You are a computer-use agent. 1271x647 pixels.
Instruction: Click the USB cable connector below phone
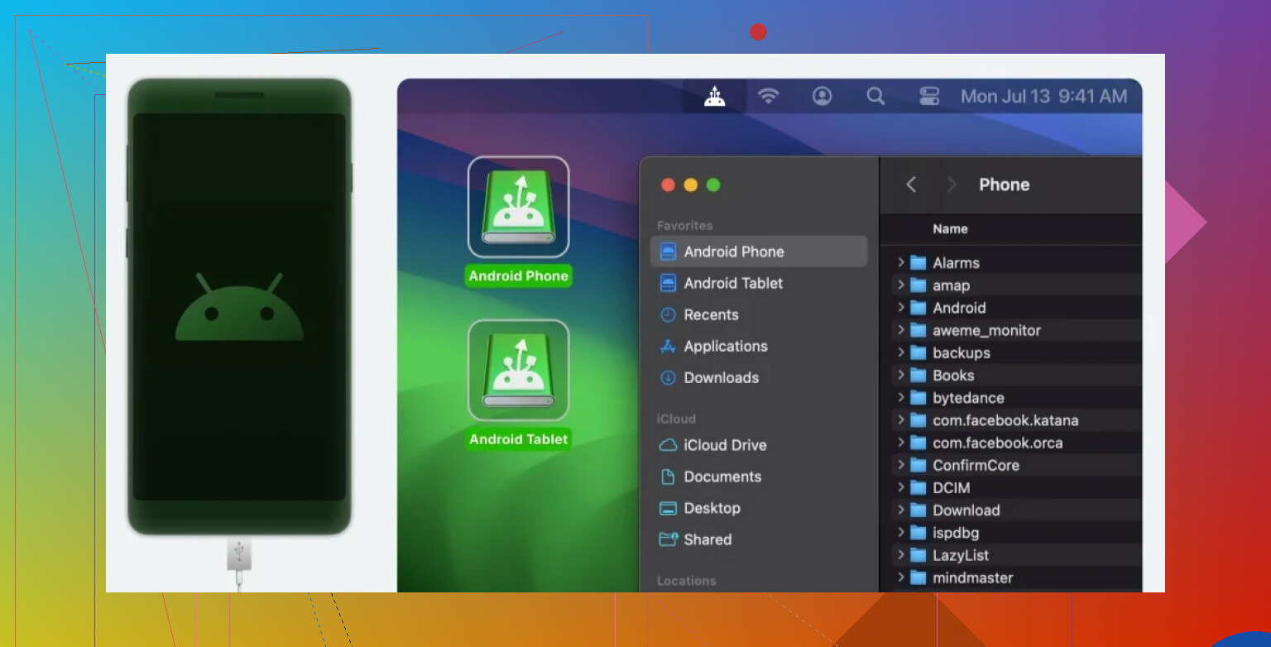click(239, 556)
